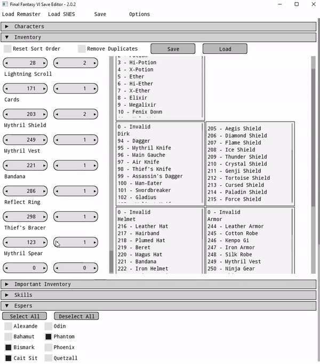Viewport: 320px width, 364px height.
Task: Expand the Characters section
Action: coord(158,27)
